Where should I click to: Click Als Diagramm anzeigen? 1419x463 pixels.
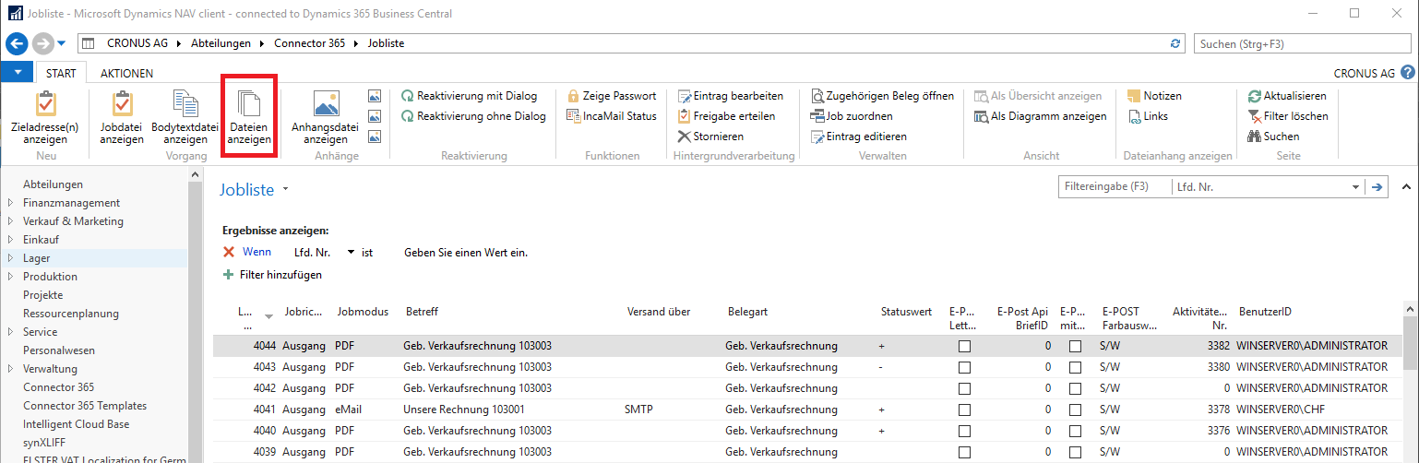[1041, 116]
